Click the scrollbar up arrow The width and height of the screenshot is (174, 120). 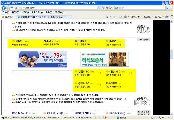172,22
